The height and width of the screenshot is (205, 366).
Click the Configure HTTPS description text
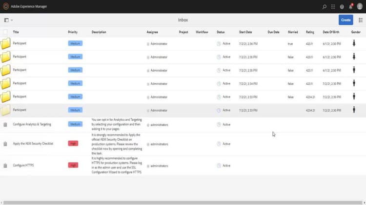(x=117, y=165)
